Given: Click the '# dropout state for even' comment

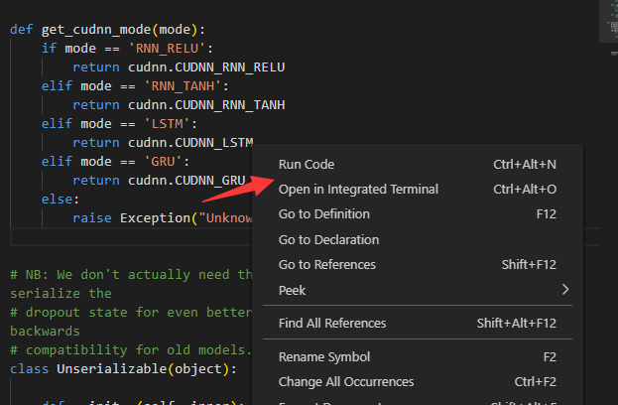Looking at the screenshot, I should [x=131, y=313].
